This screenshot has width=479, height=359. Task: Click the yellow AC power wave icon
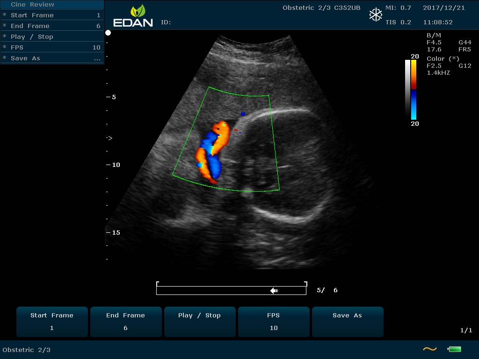(429, 349)
